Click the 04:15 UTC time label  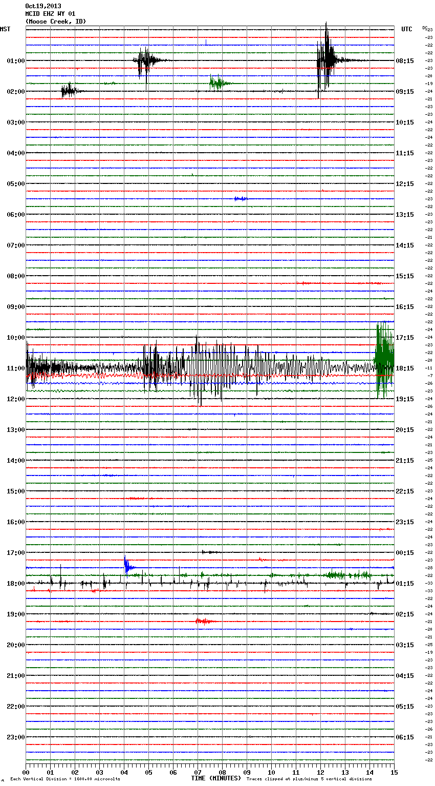[x=405, y=676]
